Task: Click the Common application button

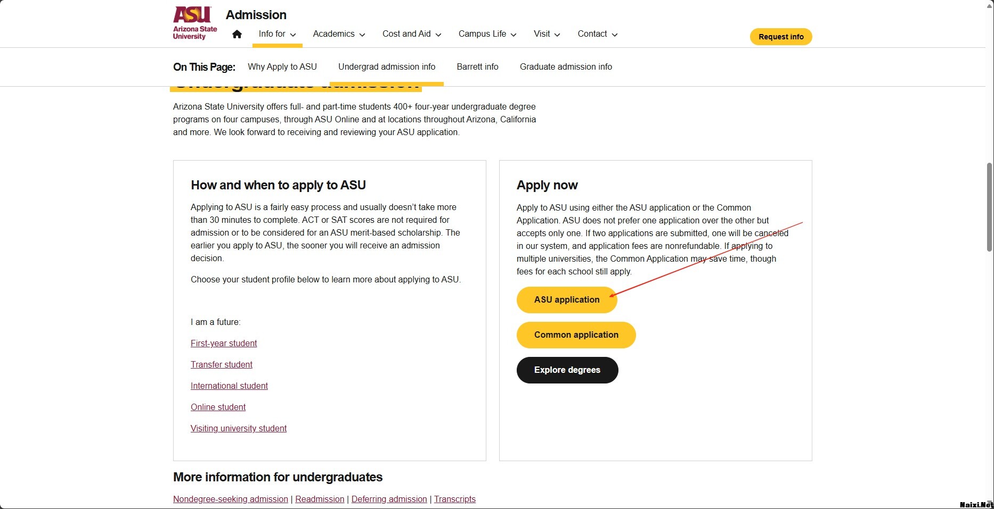Action: pos(576,335)
